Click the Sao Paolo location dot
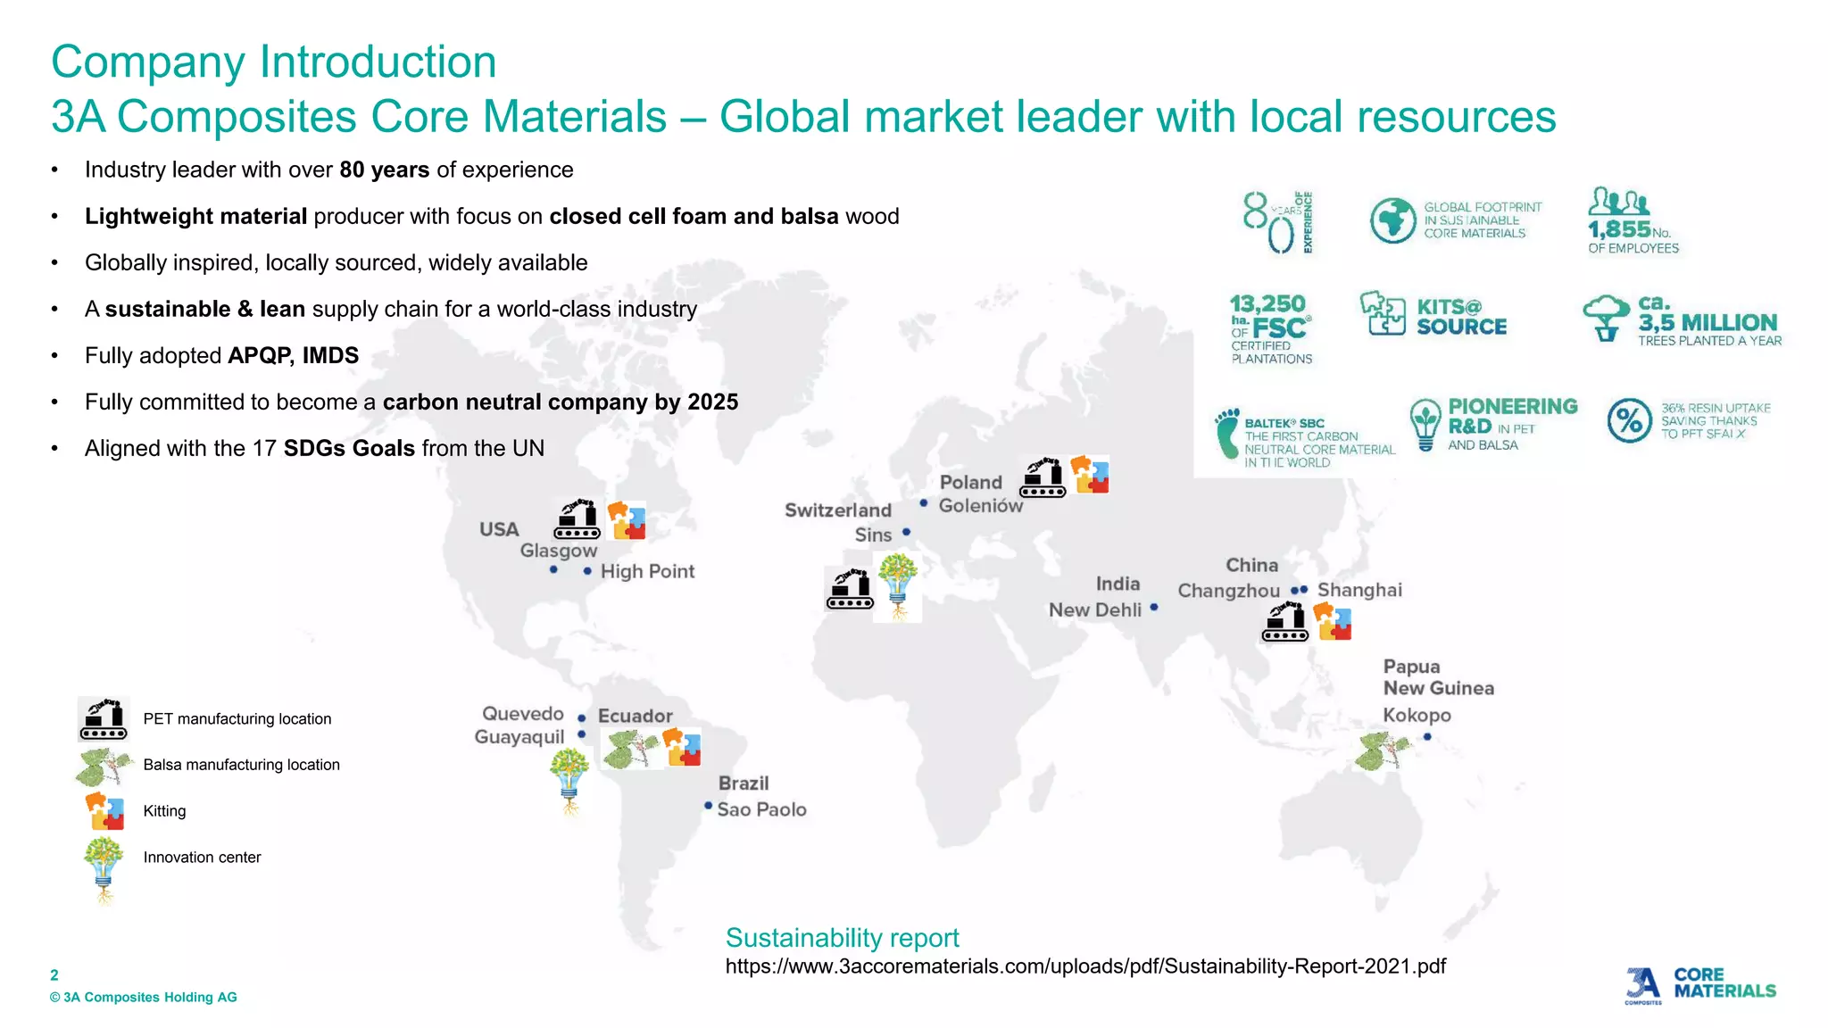The height and width of the screenshot is (1028, 1828). coord(709,806)
